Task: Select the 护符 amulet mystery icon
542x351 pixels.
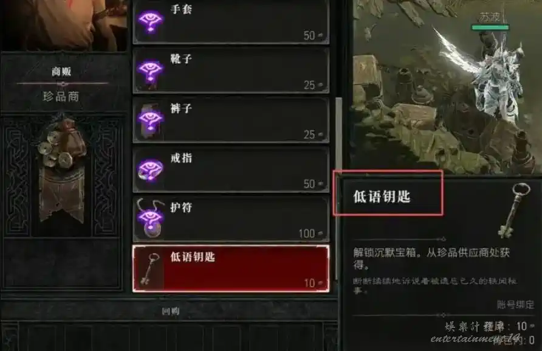Action: click(x=149, y=218)
